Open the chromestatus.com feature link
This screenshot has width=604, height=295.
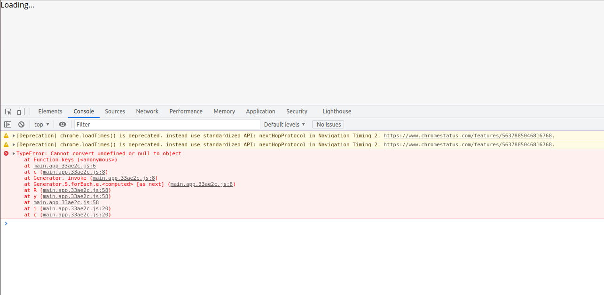click(x=468, y=136)
